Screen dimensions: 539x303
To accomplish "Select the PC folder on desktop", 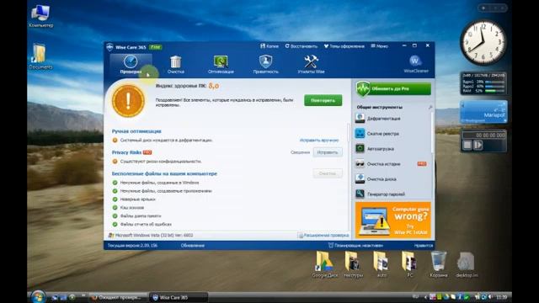I will (x=409, y=264).
